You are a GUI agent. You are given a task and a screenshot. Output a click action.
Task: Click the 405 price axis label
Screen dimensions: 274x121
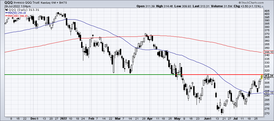(x=267, y=10)
